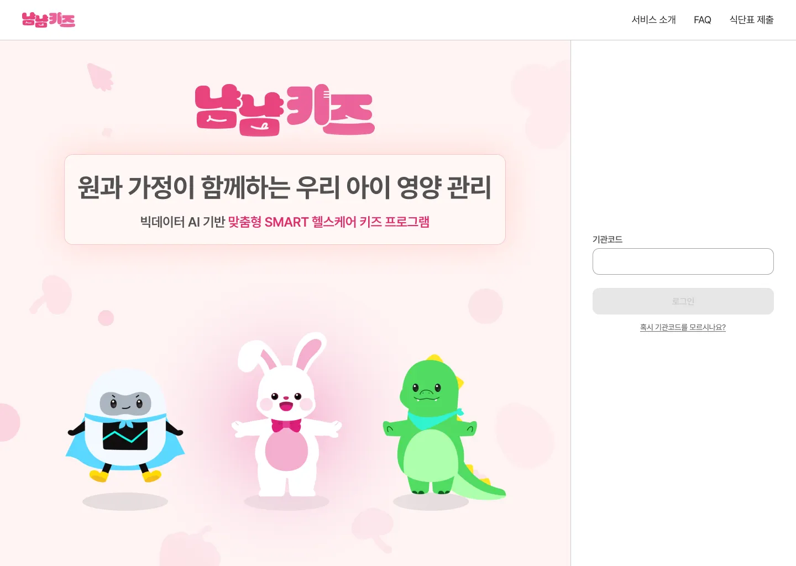Viewport: 796px width, 566px height.
Task: Go to 식단표 제출 page
Action: coord(751,20)
